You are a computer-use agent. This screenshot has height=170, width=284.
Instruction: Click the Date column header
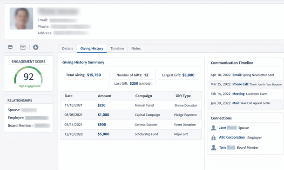(x=68, y=96)
